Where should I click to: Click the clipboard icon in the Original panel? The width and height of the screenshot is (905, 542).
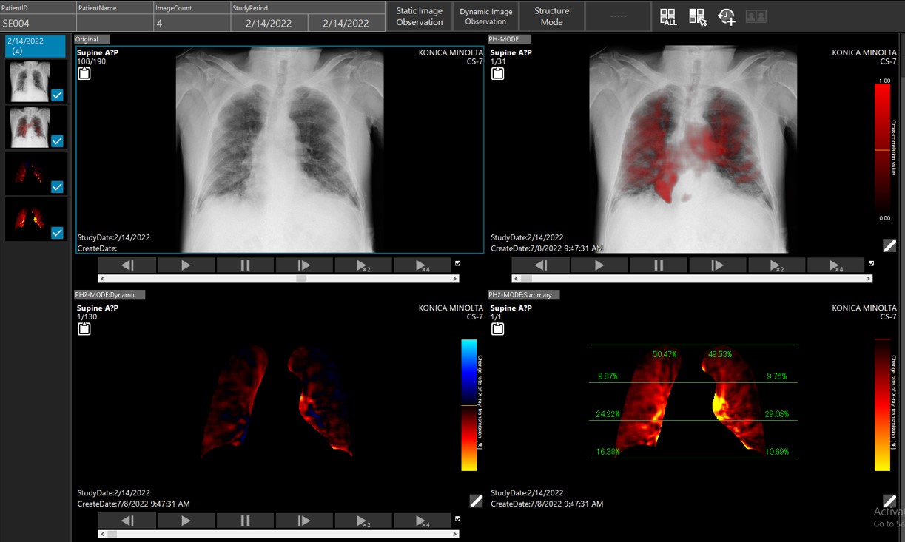click(84, 73)
